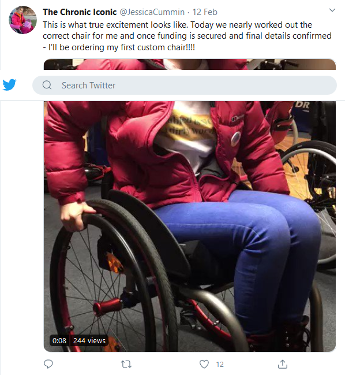Click the 0:08 video duration badge
Screen dimensions: 345x375
coord(59,340)
